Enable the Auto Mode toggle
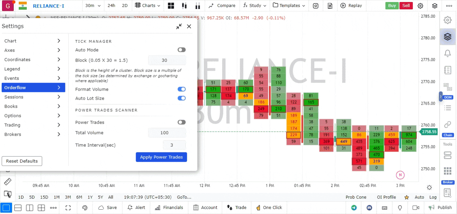Image resolution: width=457 pixels, height=214 pixels. (x=181, y=50)
